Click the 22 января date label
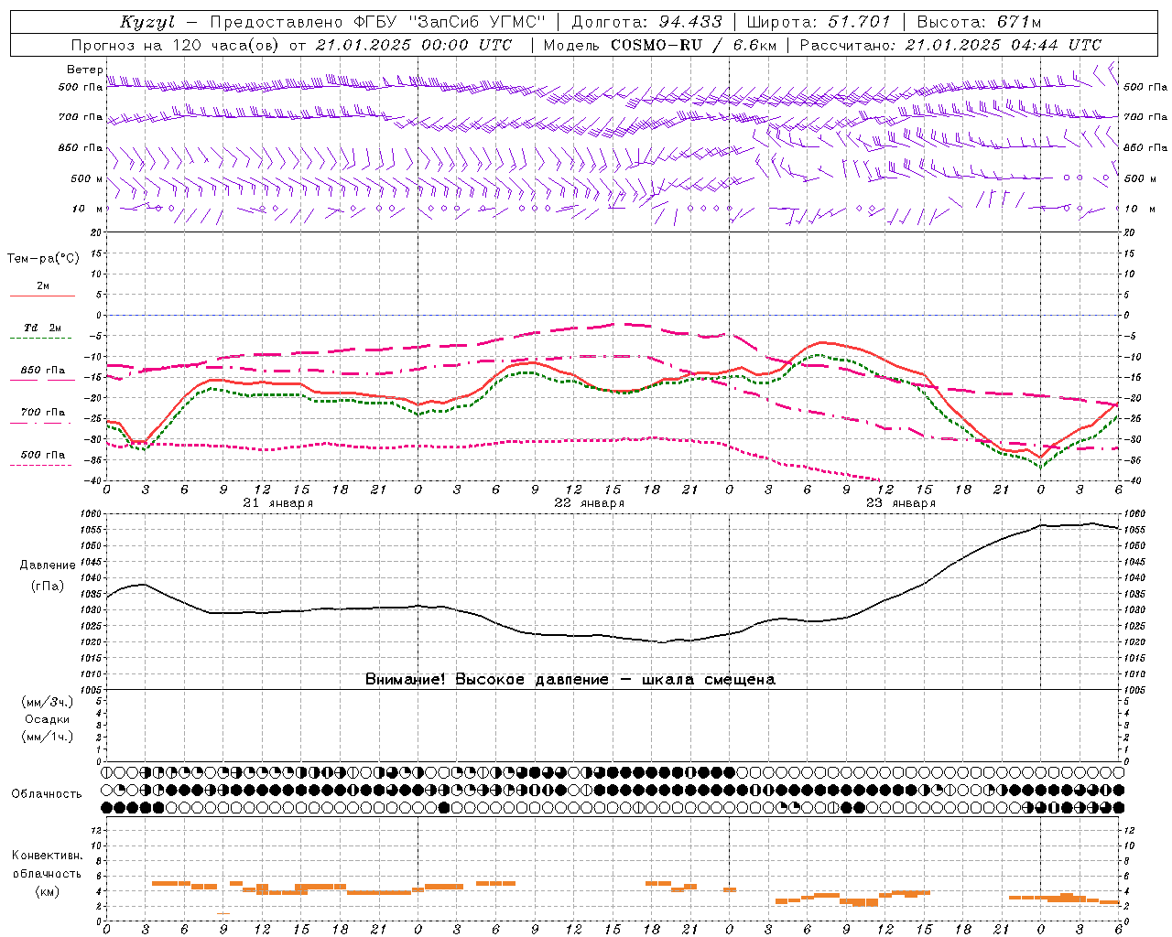Viewport: 1172px width, 937px height. [x=589, y=503]
